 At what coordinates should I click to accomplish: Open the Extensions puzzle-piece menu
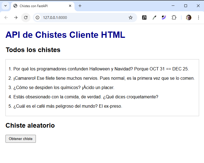point(174,18)
